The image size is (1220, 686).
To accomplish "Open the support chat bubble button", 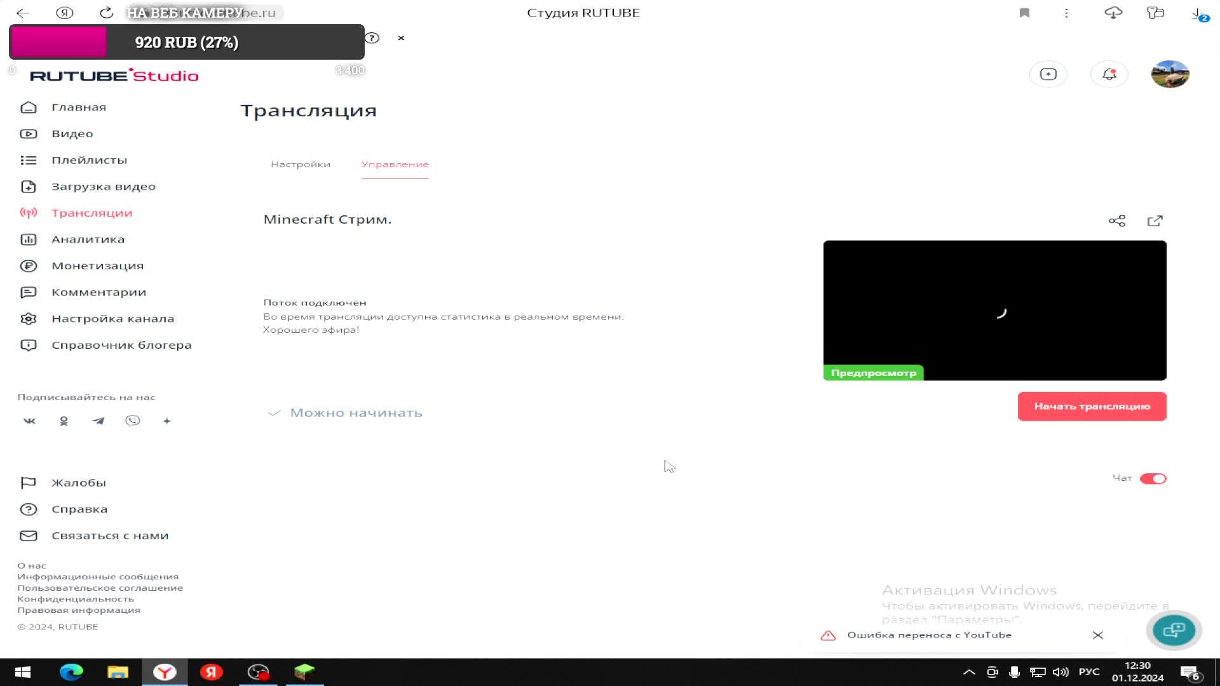I will (x=1174, y=630).
